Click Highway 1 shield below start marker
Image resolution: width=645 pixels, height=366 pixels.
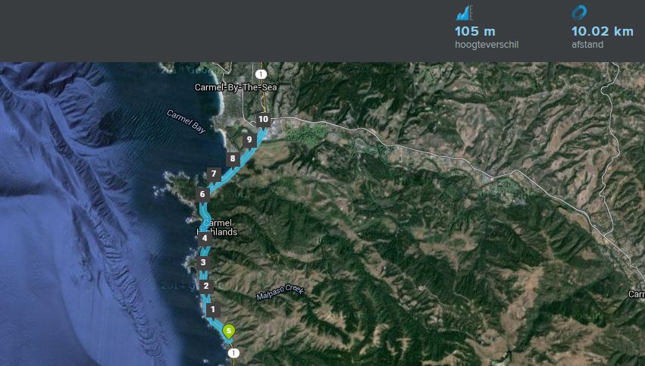point(233,353)
